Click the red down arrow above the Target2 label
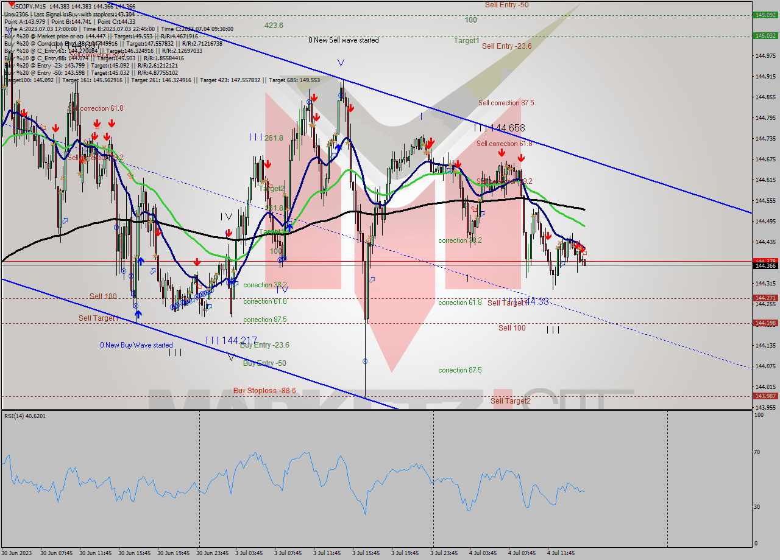 point(267,164)
